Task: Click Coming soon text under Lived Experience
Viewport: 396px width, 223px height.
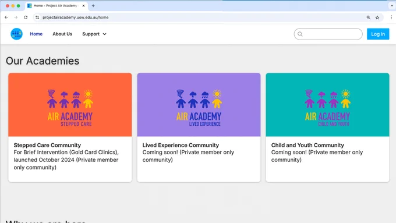Action: [x=188, y=156]
